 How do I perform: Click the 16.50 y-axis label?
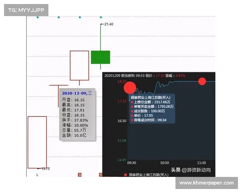tap(122, 121)
